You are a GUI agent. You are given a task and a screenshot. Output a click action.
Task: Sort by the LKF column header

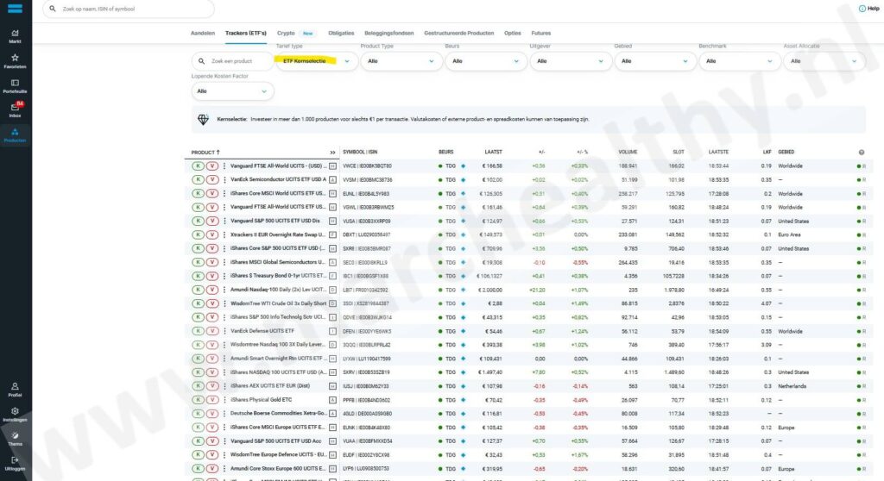tap(767, 152)
